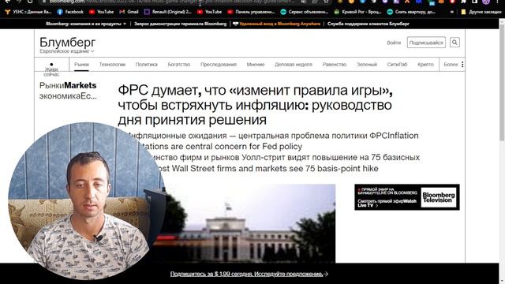Screen dimensions: 505x284
Task: Click the Bloomberg search magnifier icon
Action: 454,42
